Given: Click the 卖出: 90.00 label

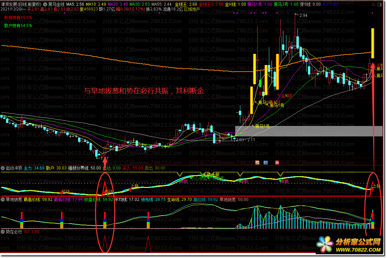Looking at the screenshot, I should coord(155,168).
